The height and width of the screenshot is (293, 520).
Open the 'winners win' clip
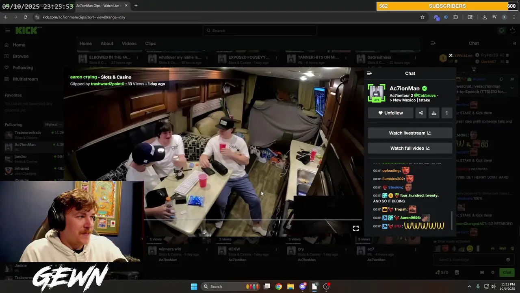(x=170, y=249)
